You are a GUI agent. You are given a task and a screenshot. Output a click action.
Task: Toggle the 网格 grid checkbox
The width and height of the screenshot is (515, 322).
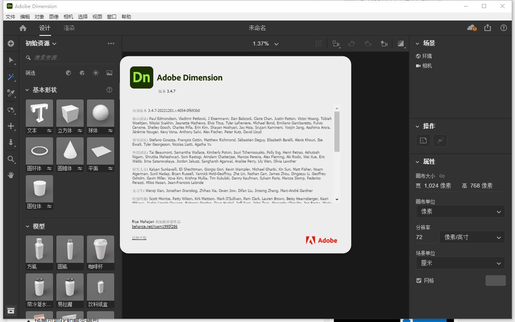click(x=419, y=281)
